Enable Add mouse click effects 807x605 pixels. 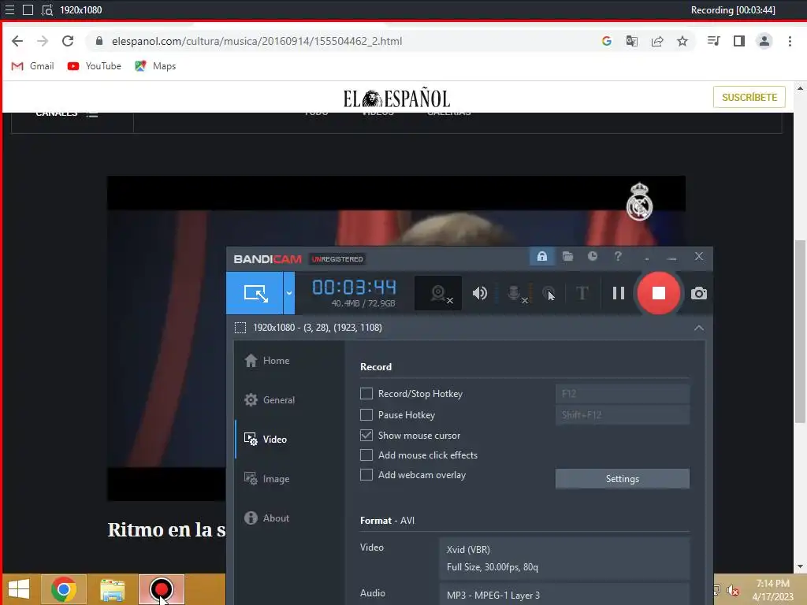tap(366, 455)
